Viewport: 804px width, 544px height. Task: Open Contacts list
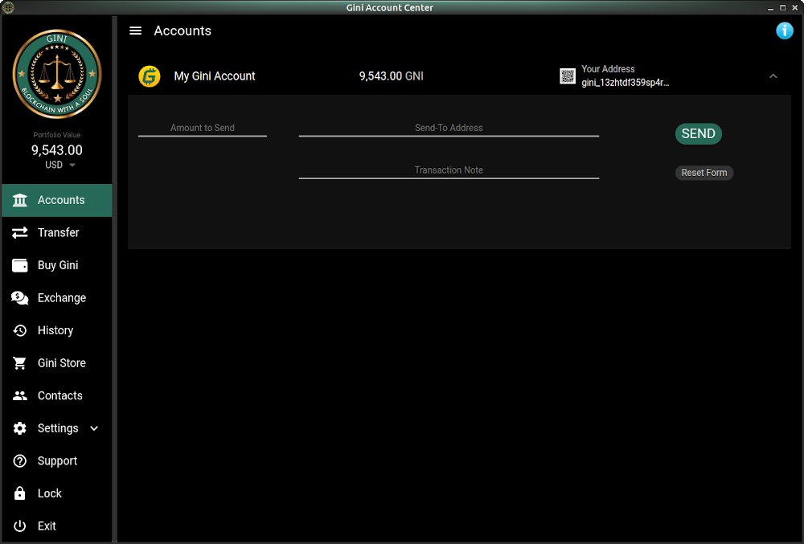tap(57, 395)
